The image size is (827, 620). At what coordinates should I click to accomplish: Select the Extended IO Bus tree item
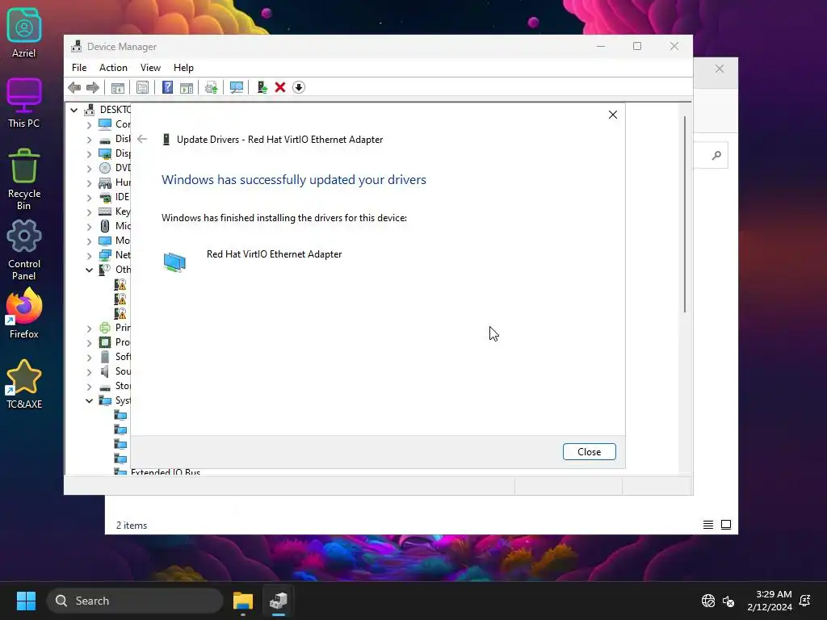point(165,471)
